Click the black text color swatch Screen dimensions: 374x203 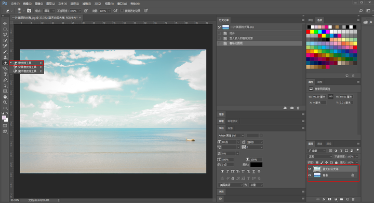[x=256, y=165]
